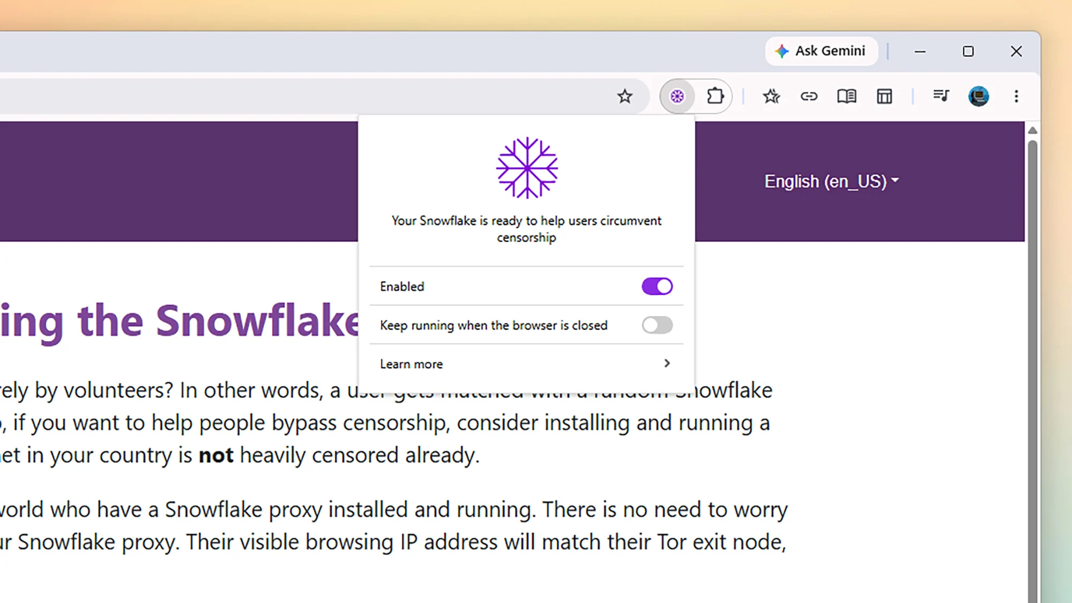Maximize the browser window
Image resolution: width=1072 pixels, height=603 pixels.
pyautogui.click(x=968, y=51)
